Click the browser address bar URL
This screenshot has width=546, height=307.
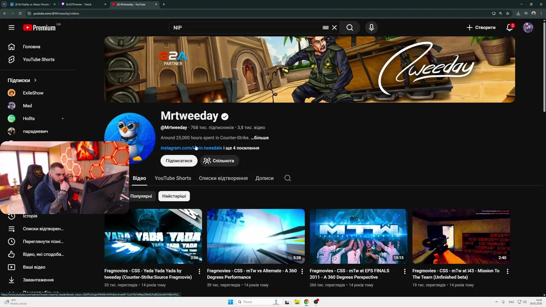click(56, 13)
